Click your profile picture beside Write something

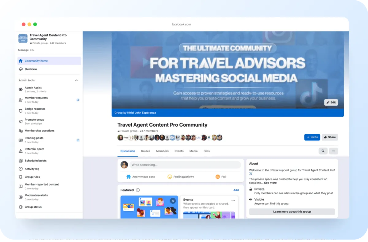[x=124, y=165]
